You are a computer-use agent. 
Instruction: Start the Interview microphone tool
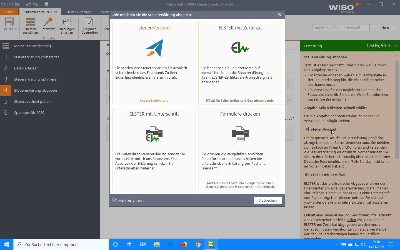point(48,24)
